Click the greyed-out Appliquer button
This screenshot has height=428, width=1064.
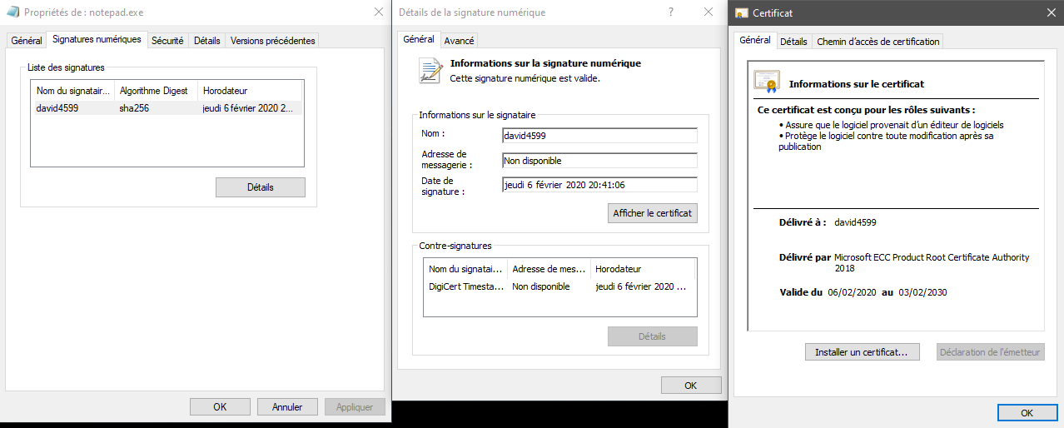355,407
